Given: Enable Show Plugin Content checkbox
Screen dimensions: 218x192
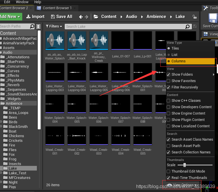Looking at the screenshot, I should 168,120.
